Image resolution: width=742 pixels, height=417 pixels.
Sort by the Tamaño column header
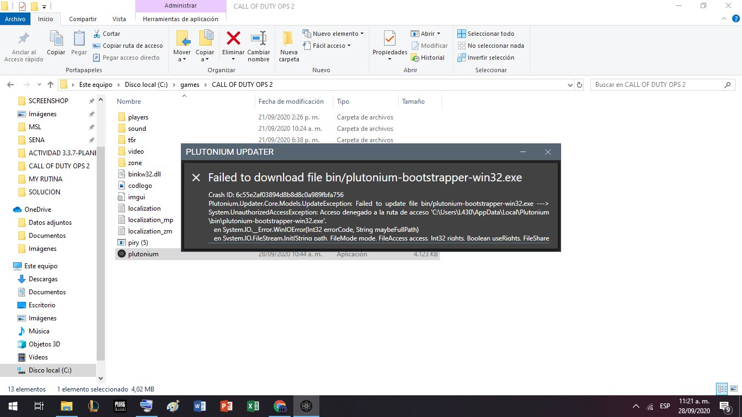point(420,102)
